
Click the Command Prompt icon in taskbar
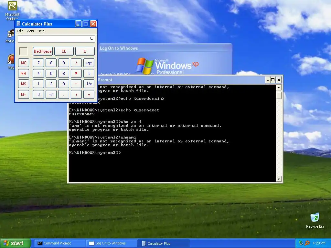tap(40, 243)
